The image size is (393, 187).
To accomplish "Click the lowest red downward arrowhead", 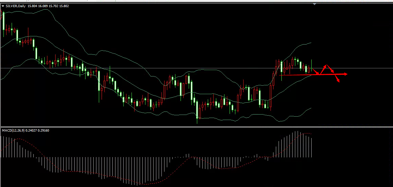I will tap(339, 81).
